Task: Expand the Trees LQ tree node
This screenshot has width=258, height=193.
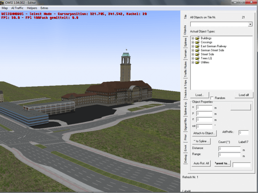Action: (193, 58)
